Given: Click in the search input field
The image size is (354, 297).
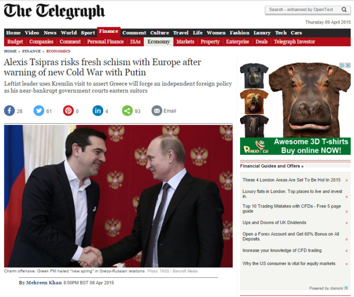Looking at the screenshot, I should [302, 10].
